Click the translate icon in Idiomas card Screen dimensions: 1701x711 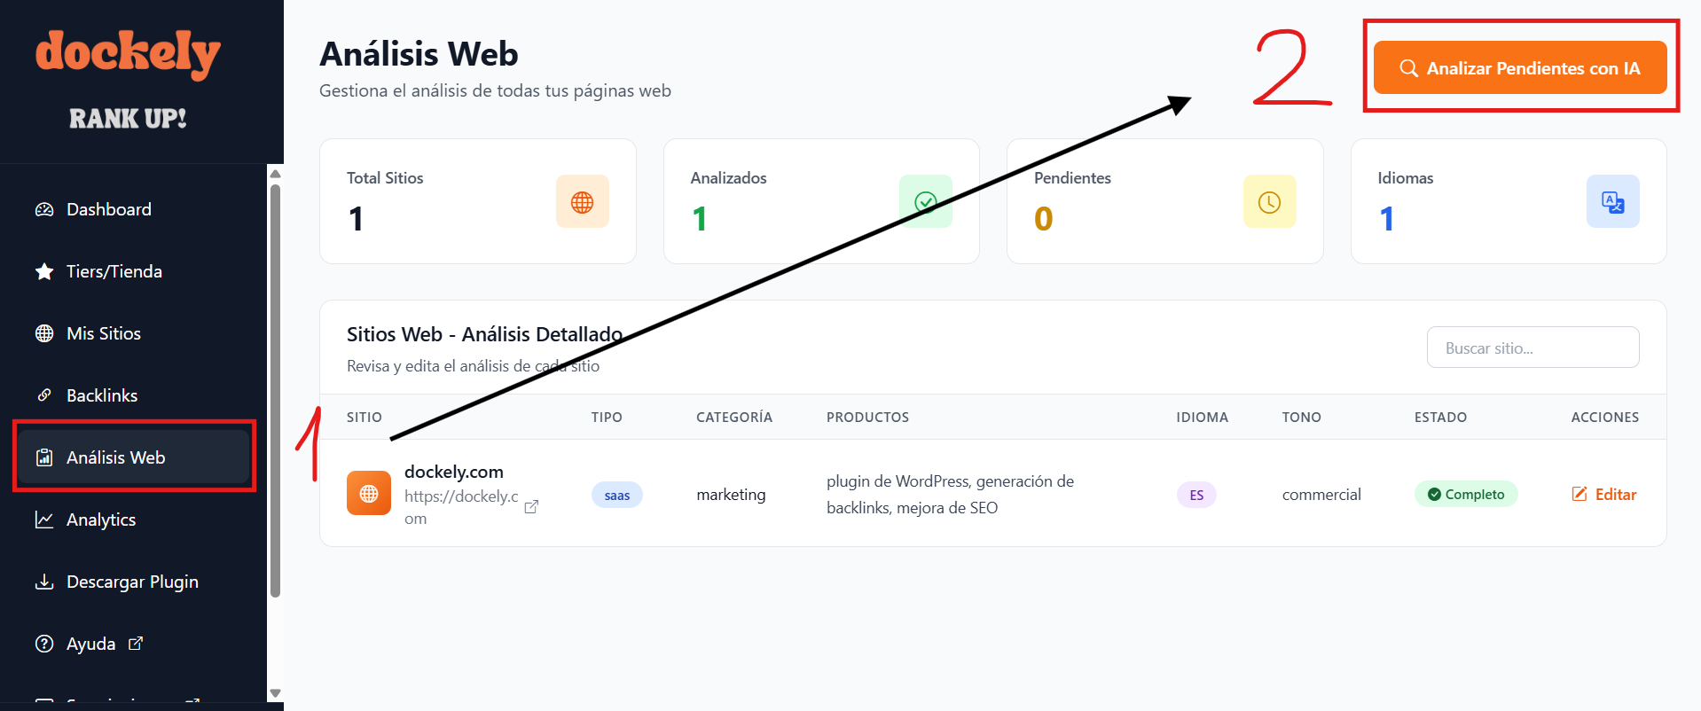pyautogui.click(x=1612, y=202)
